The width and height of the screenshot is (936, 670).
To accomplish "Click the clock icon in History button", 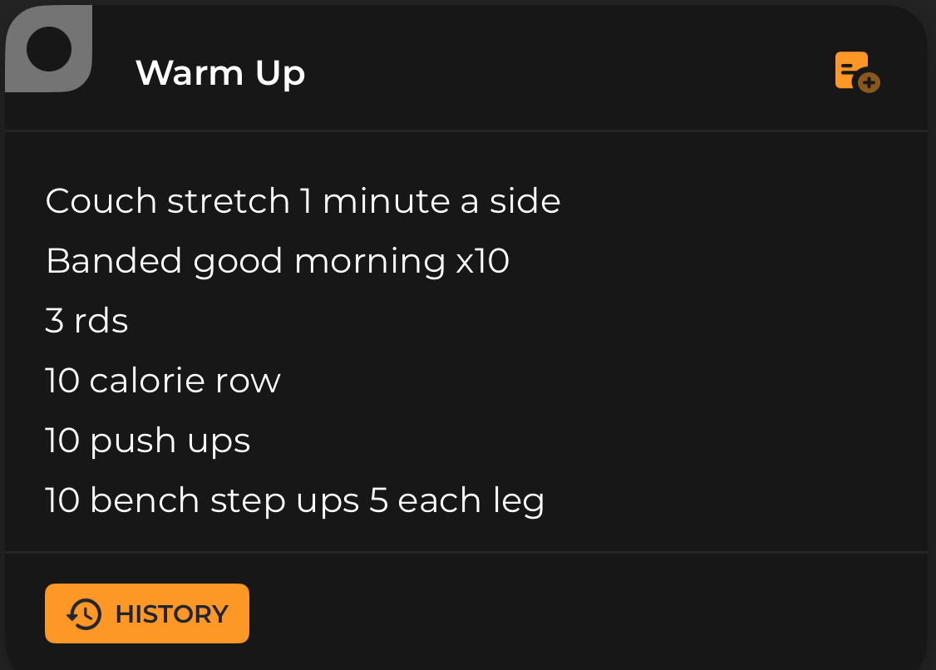I will 84,614.
